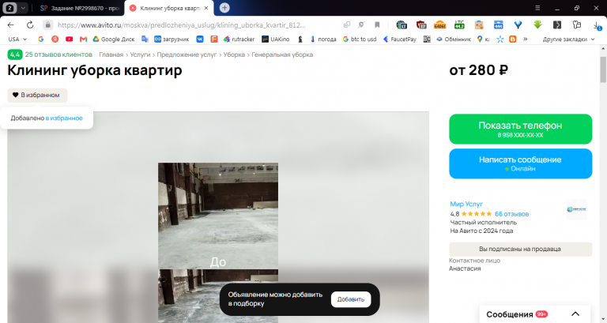Remove listing from favorites via 'В избранном'

(37, 95)
